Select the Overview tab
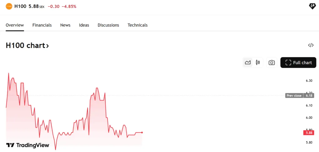This screenshot has width=319, height=152. pos(15,25)
